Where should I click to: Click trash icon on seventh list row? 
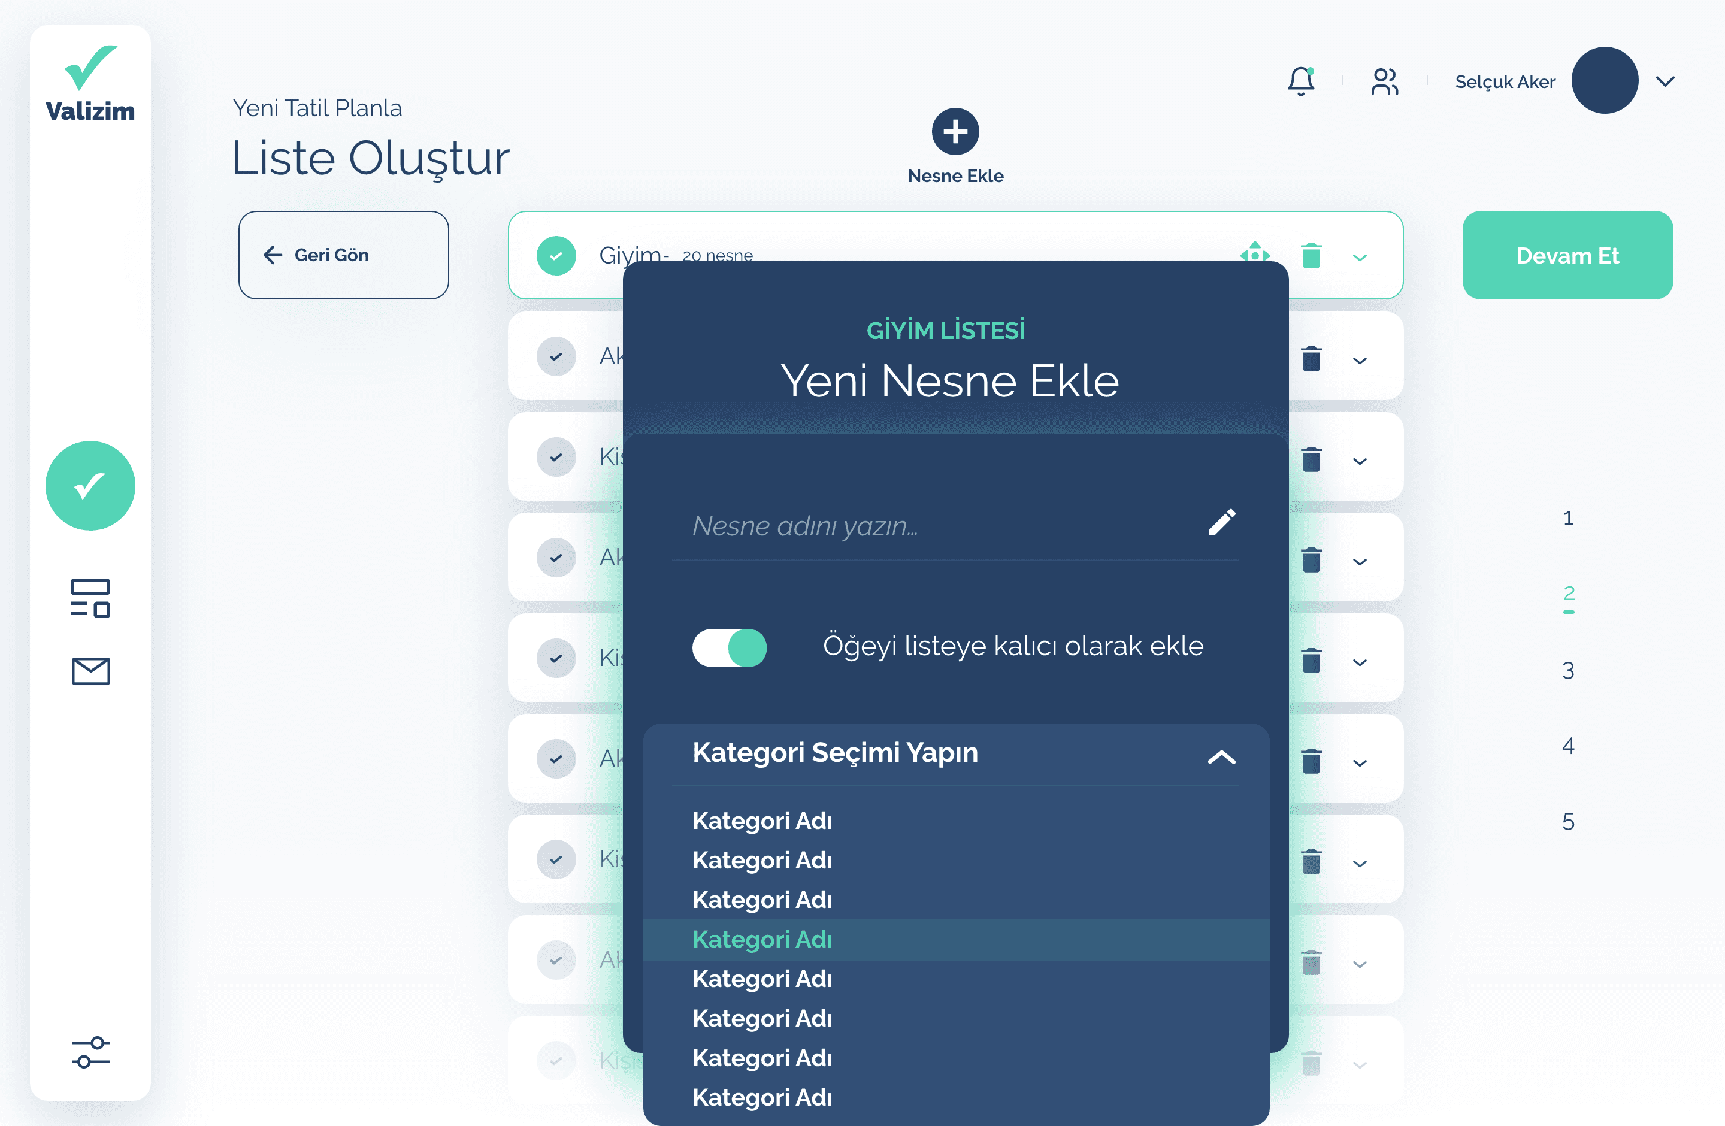coord(1311,861)
